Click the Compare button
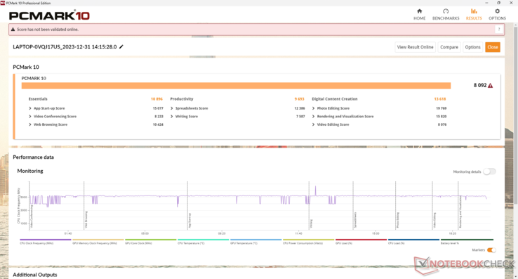The image size is (518, 279). coord(449,47)
